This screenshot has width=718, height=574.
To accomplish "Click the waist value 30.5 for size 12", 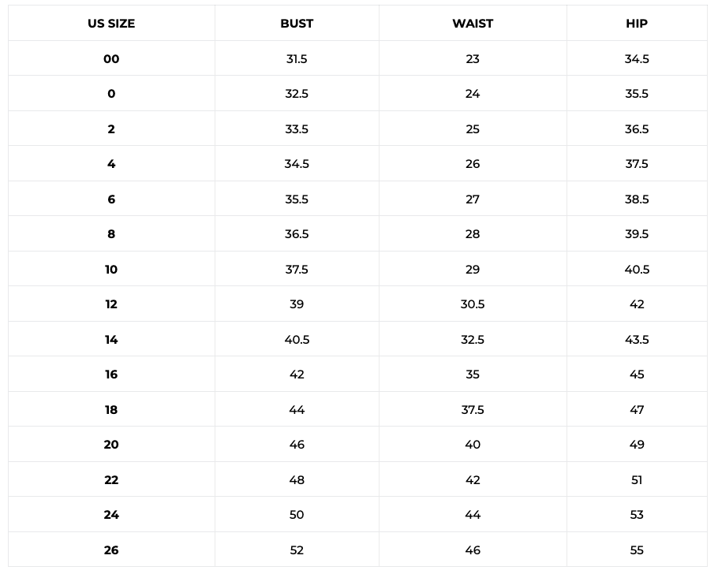I will [473, 304].
